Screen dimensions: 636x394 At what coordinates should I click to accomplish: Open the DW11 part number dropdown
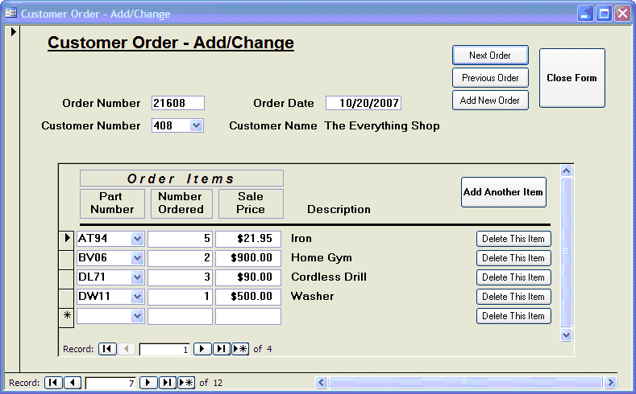pos(138,297)
